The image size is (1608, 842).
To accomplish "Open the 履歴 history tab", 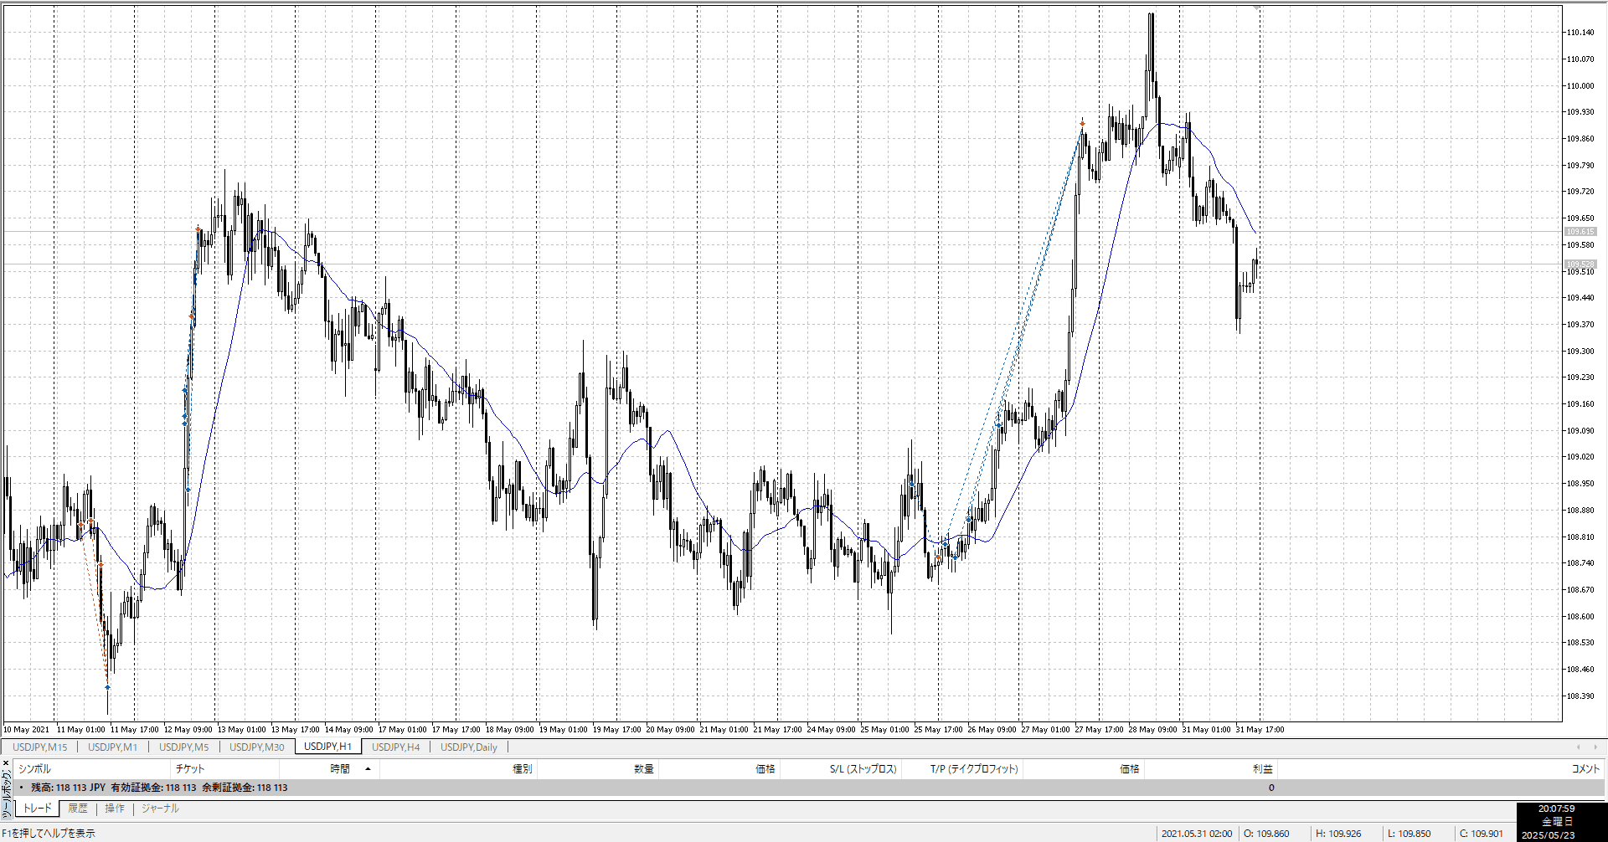I will pos(78,809).
